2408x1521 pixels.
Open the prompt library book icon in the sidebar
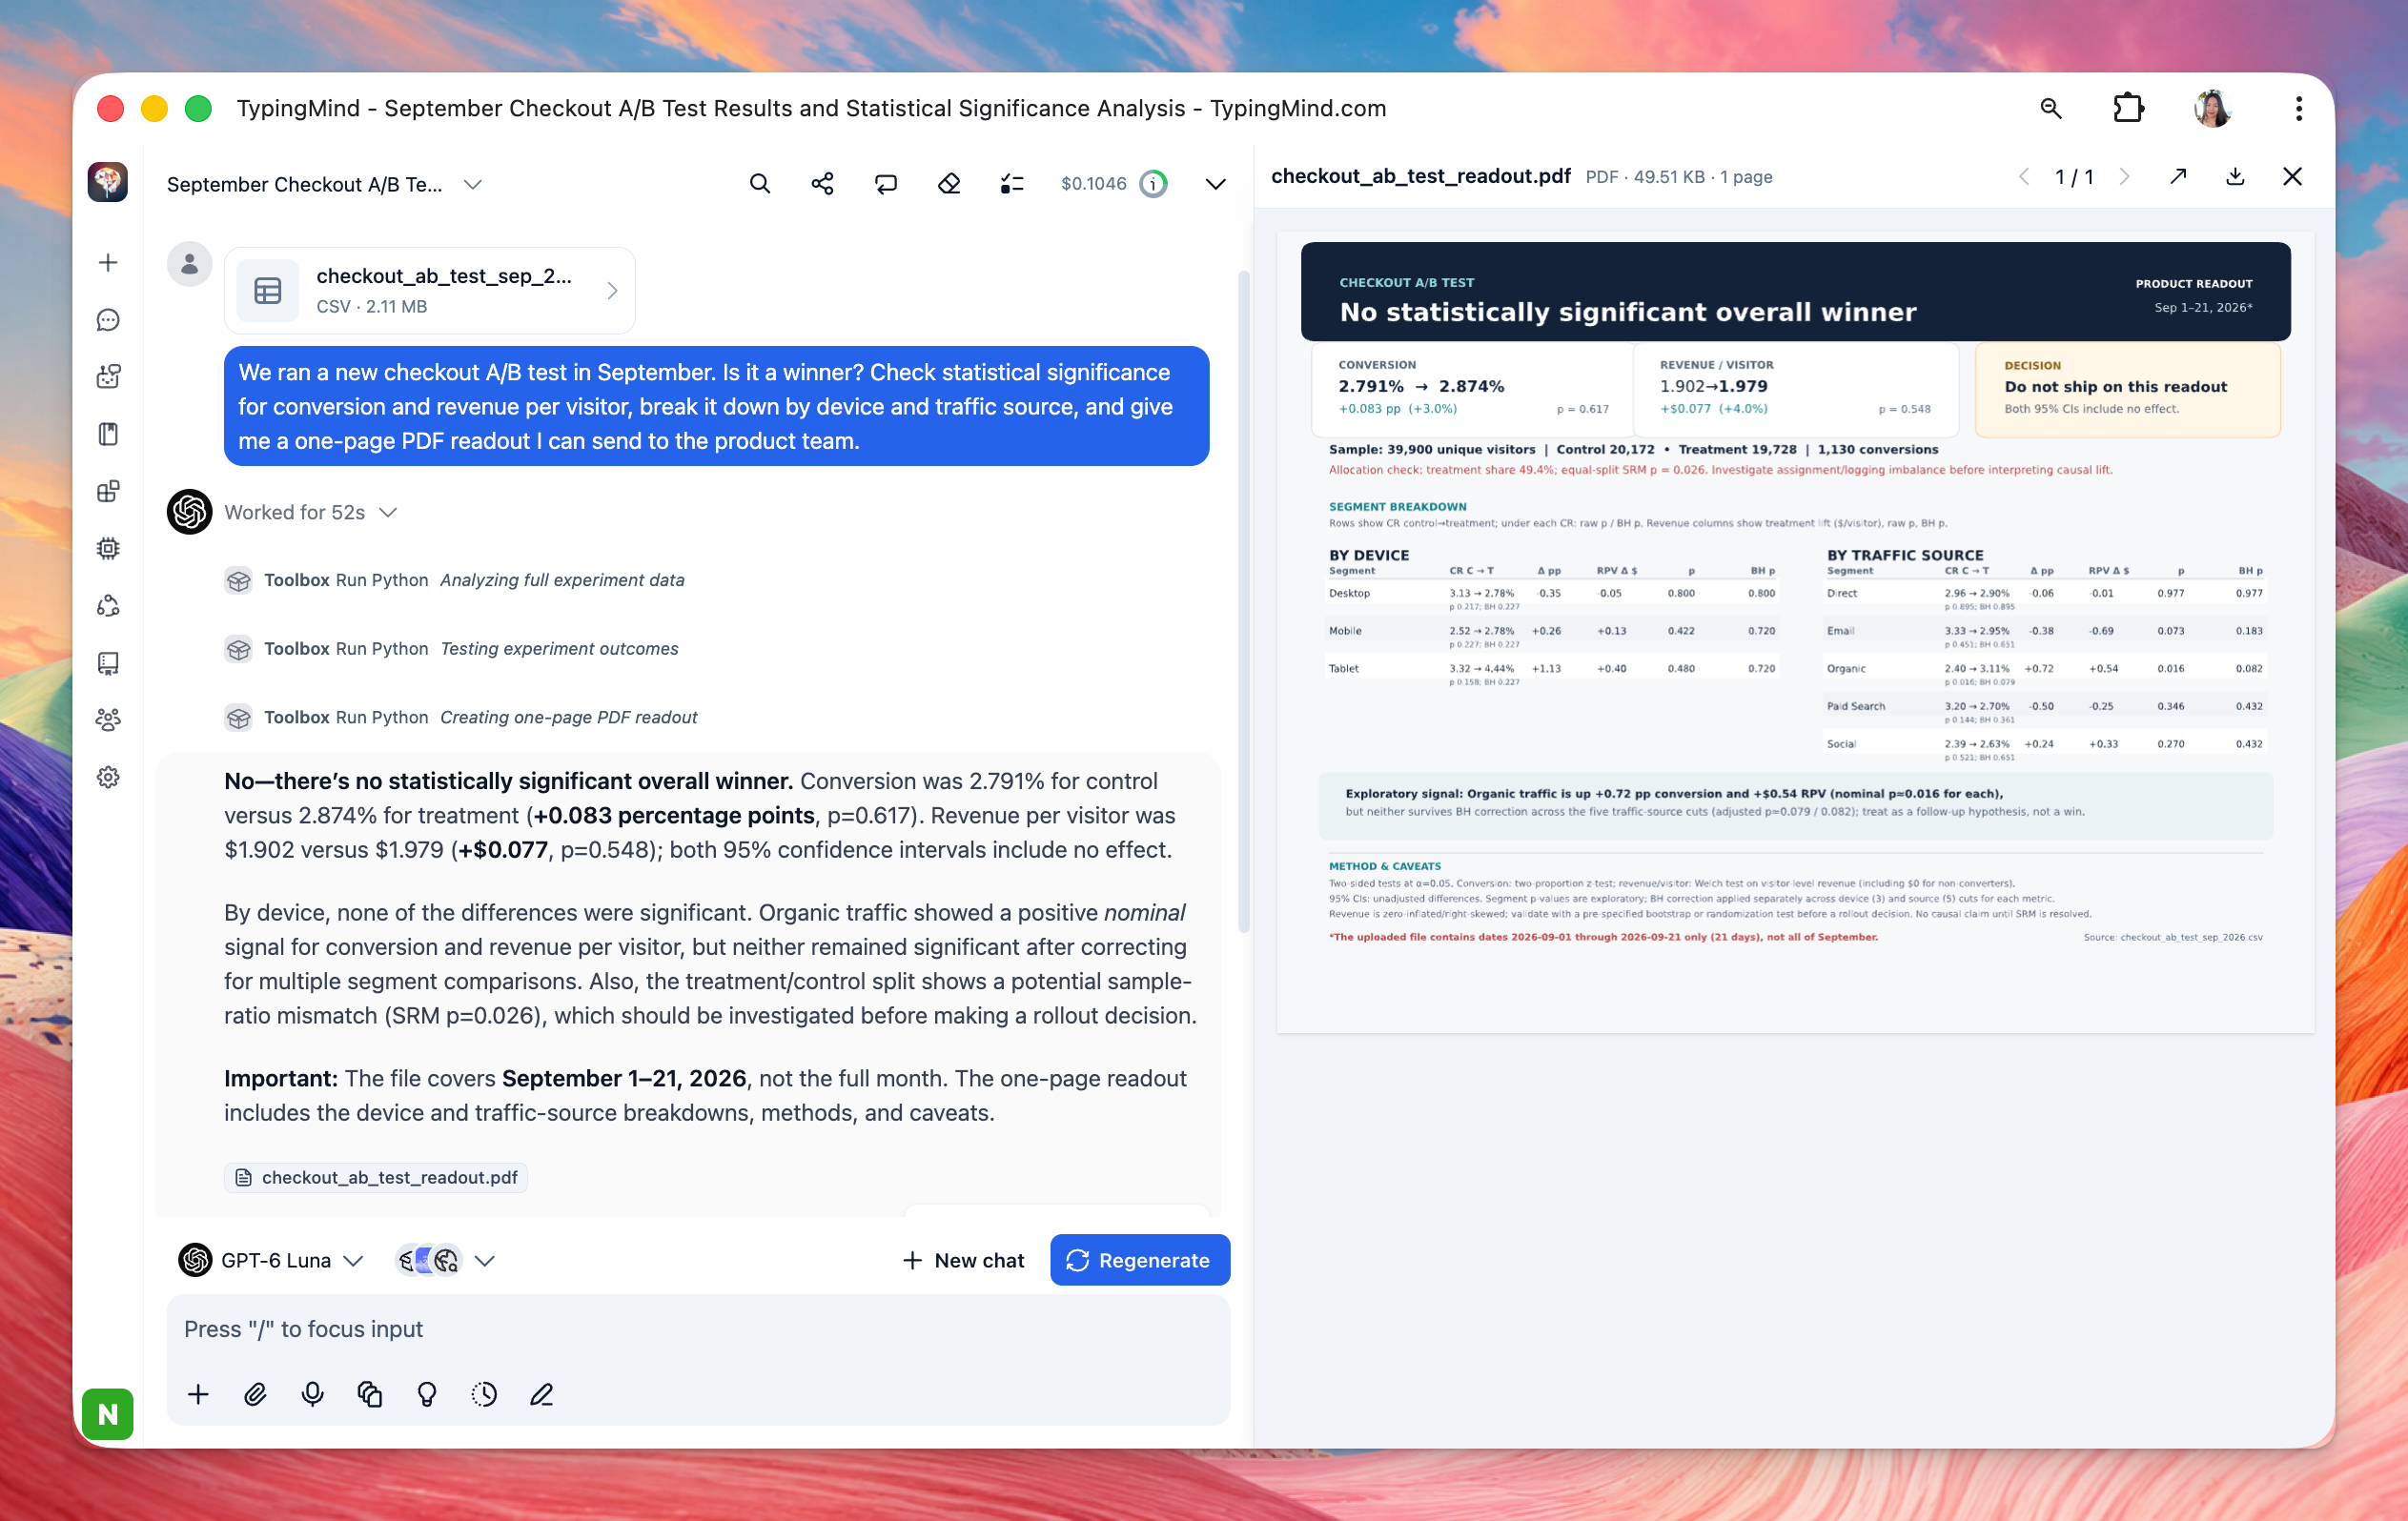pyautogui.click(x=108, y=434)
